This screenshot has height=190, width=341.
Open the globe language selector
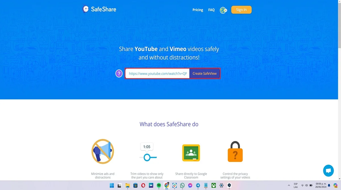pos(223,10)
